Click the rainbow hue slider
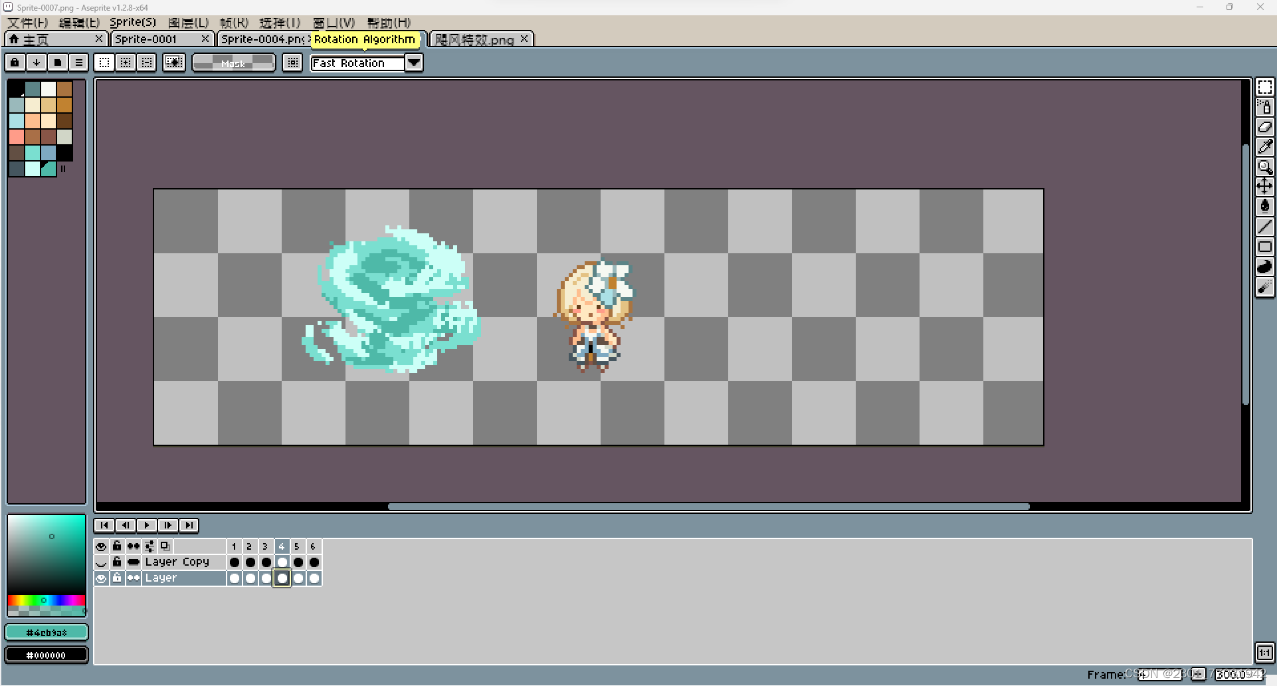This screenshot has height=686, width=1277. [x=47, y=600]
